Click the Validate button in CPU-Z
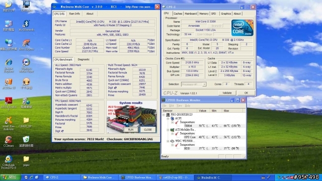Image resolution: width=322 pixels, height=181 pixels. [x=227, y=93]
